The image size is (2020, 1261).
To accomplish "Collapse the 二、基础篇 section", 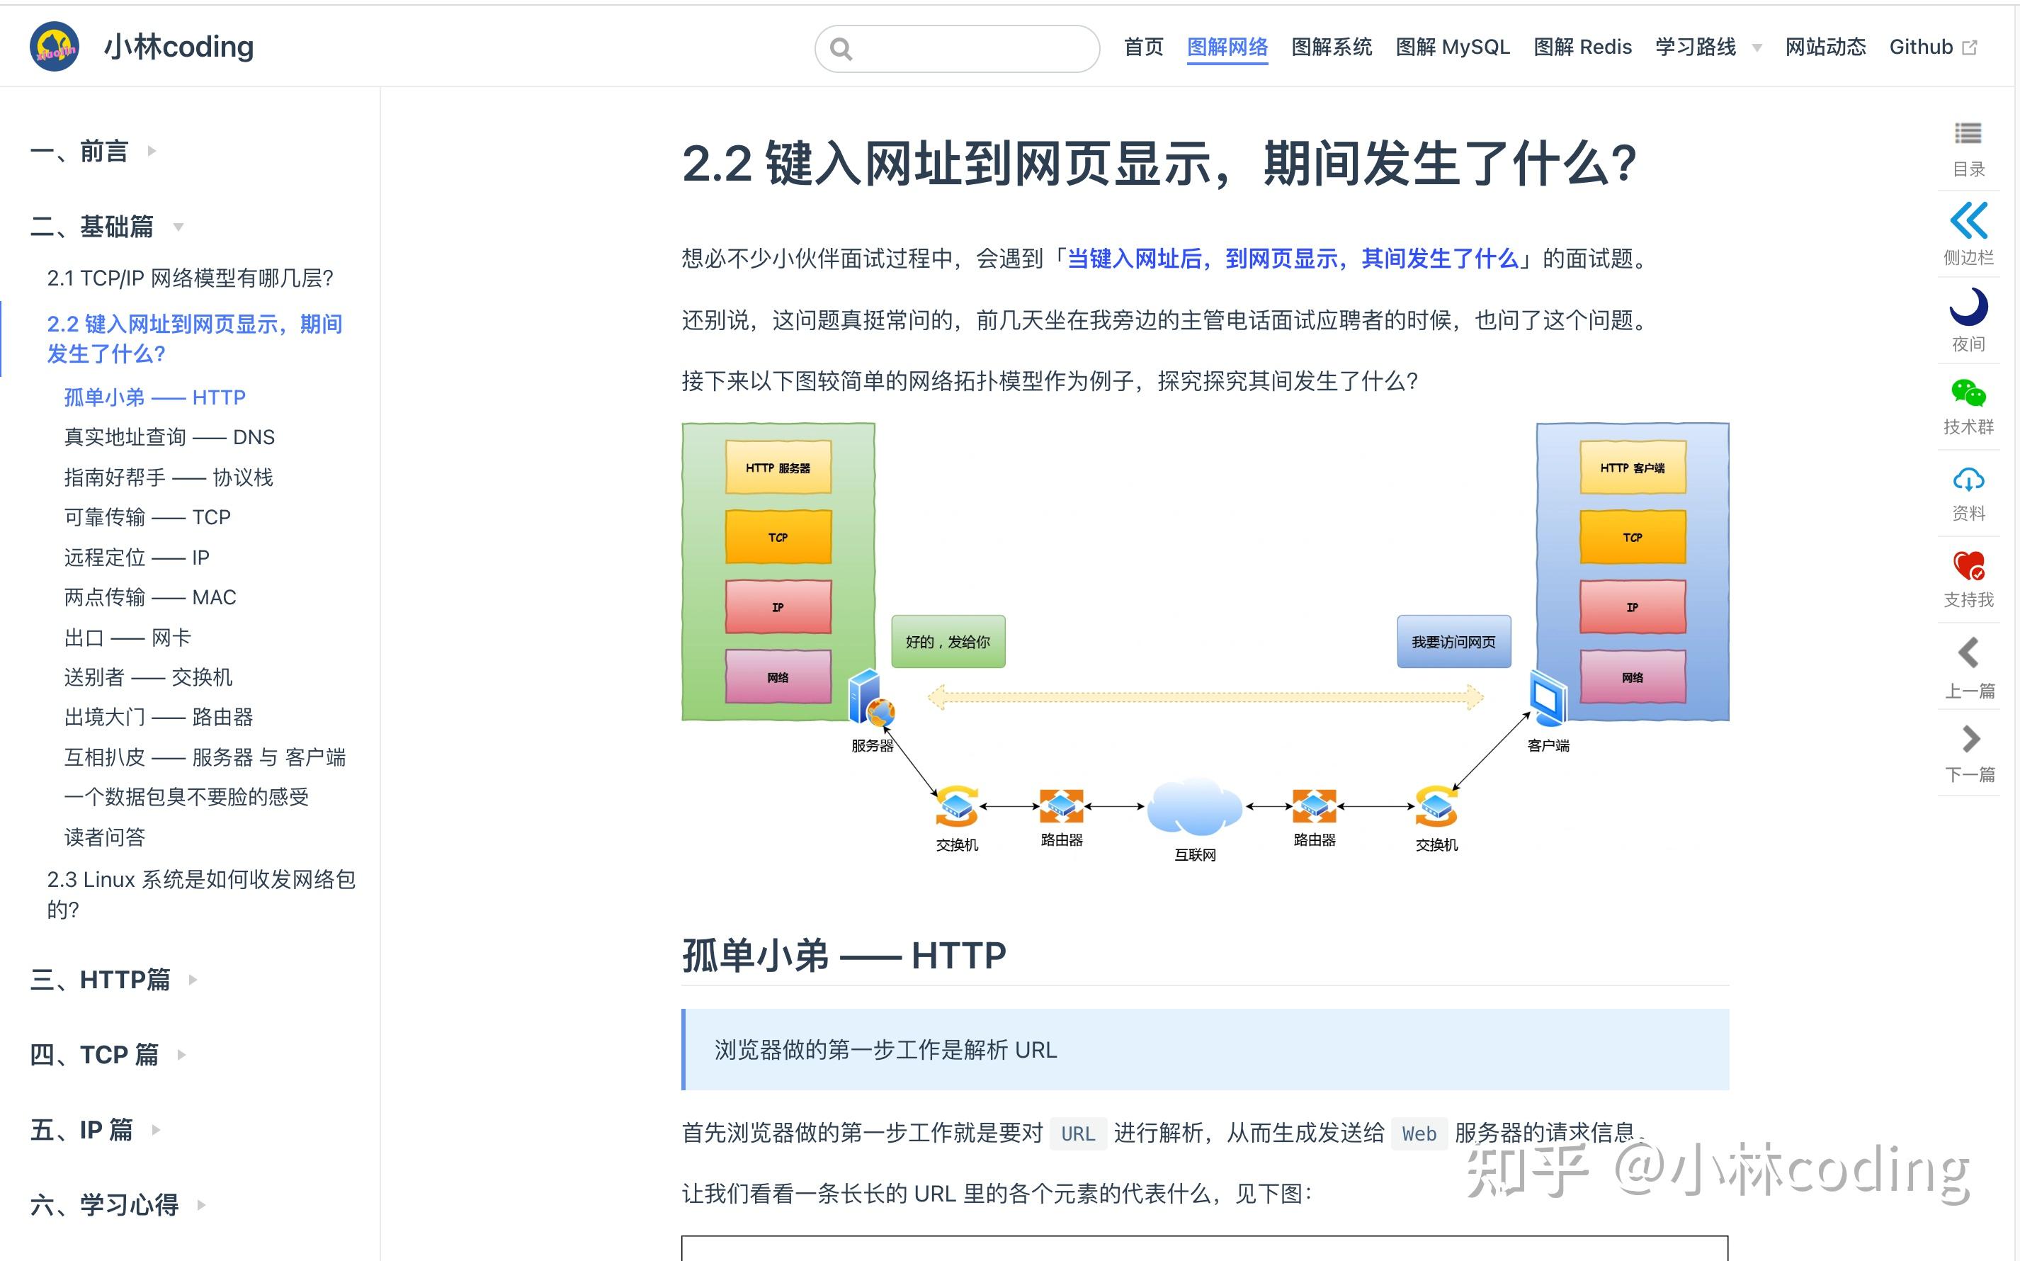I will coord(178,227).
